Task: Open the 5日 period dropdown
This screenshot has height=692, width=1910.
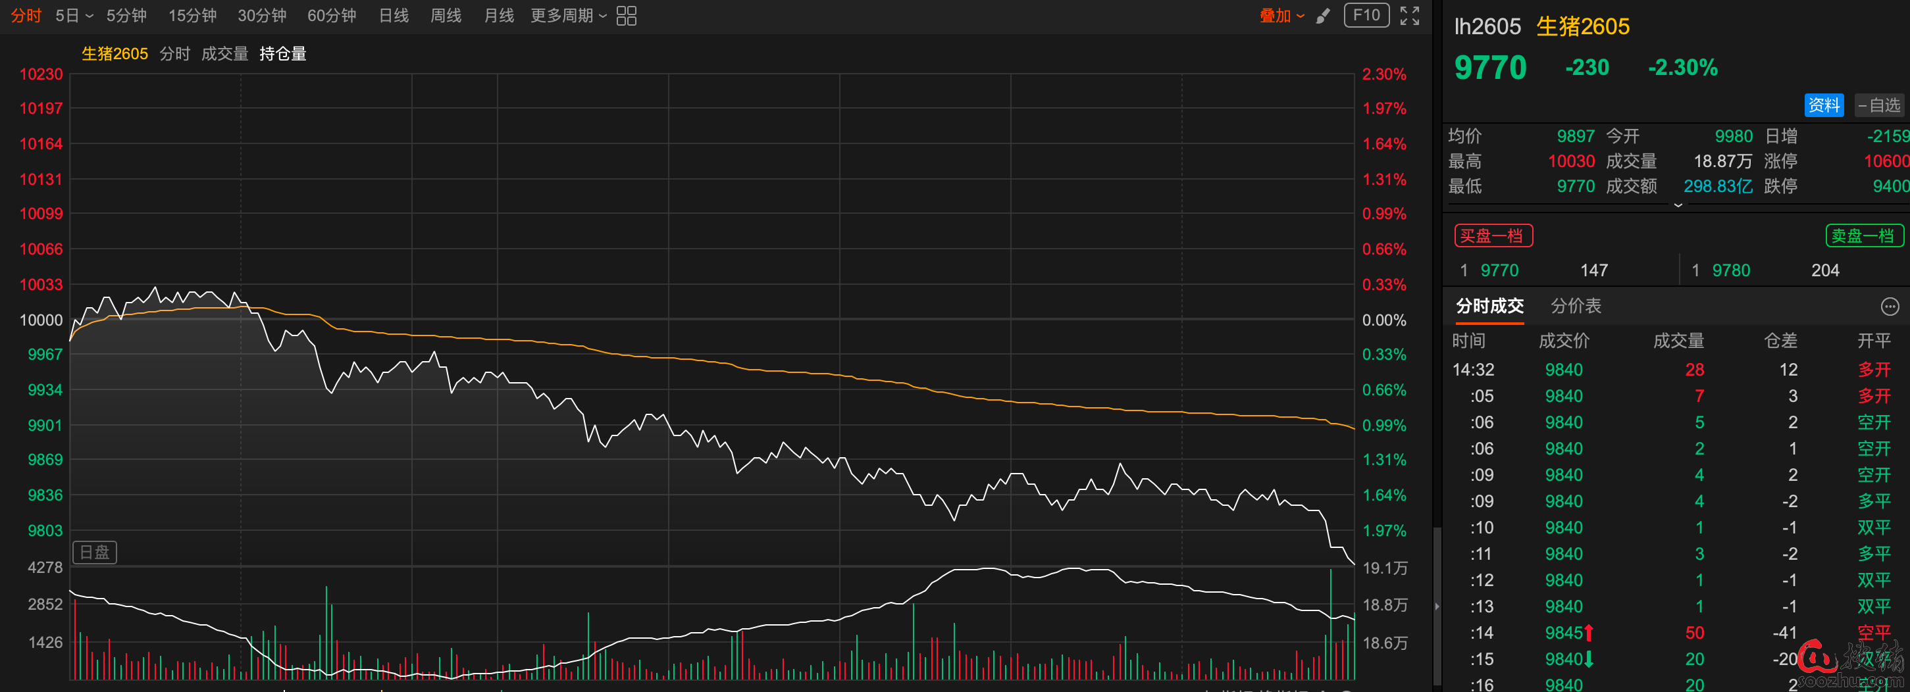Action: click(x=74, y=16)
